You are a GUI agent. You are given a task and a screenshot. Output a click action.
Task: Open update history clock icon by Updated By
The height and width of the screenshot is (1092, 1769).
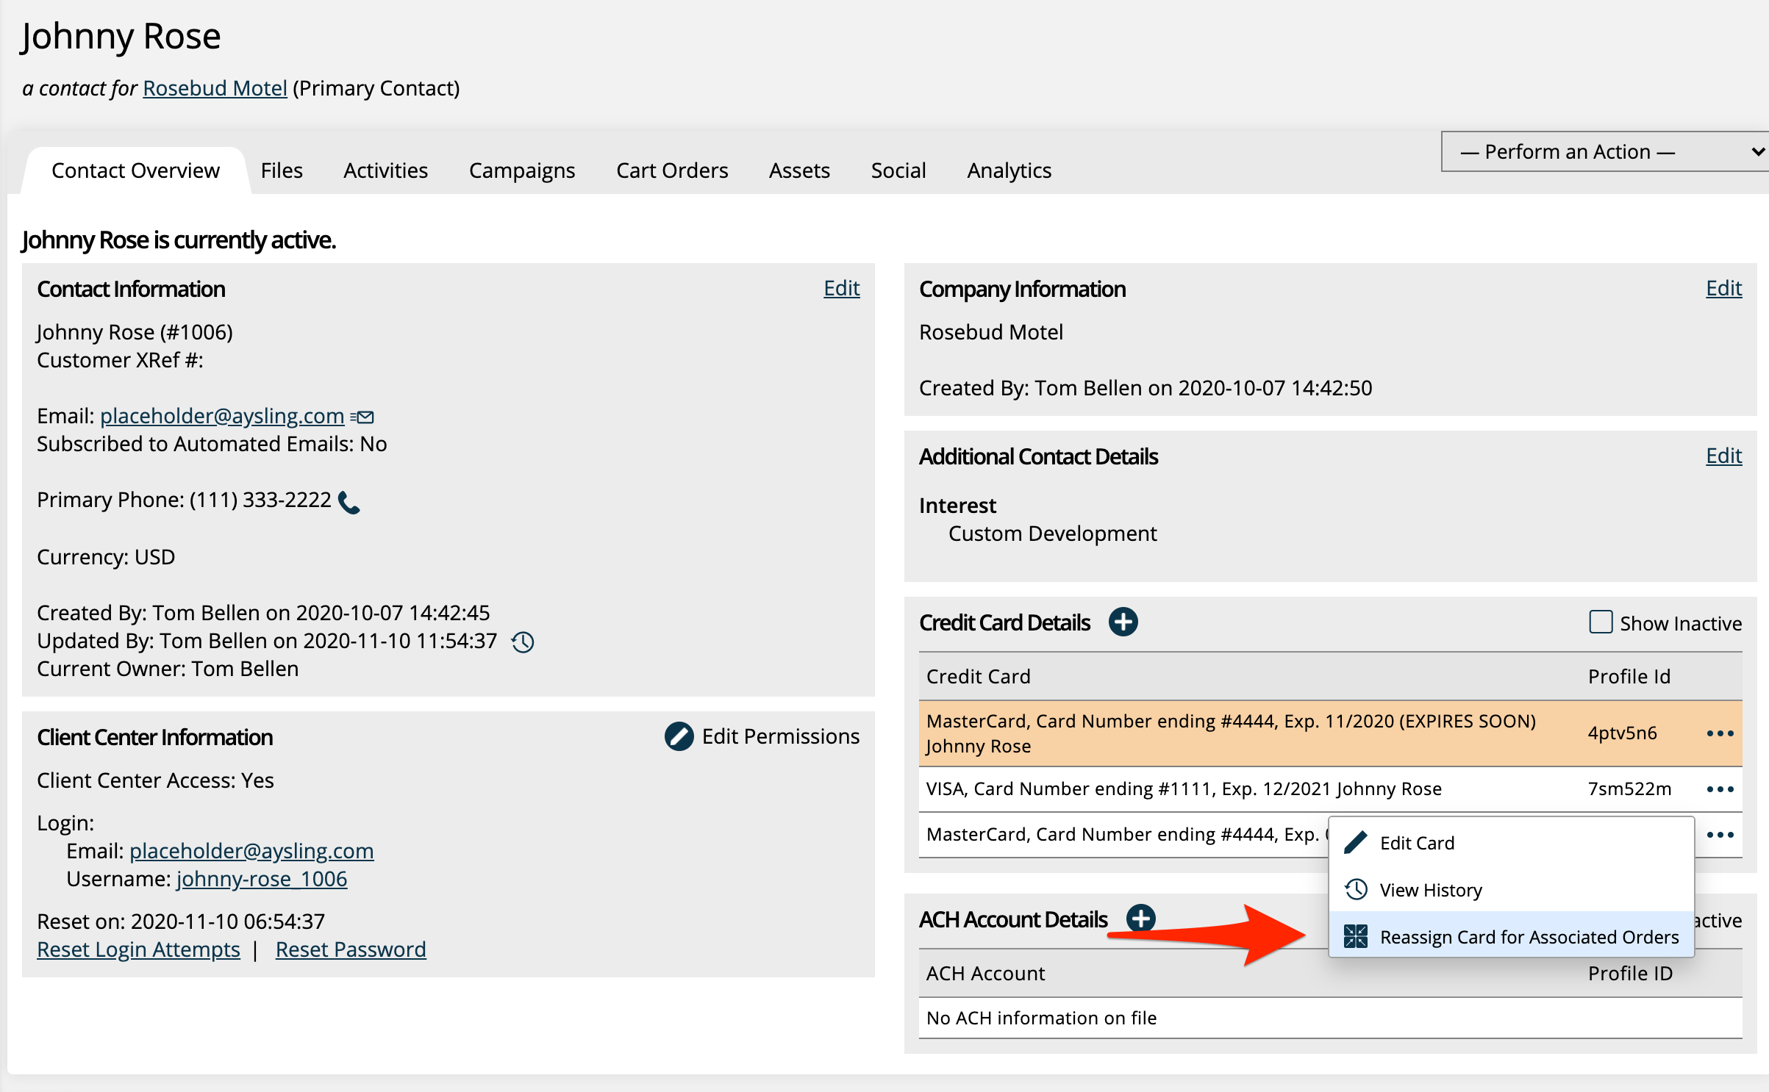tap(523, 642)
